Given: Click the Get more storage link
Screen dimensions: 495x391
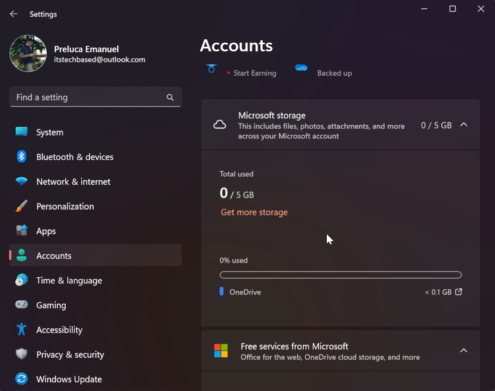Looking at the screenshot, I should coord(254,212).
